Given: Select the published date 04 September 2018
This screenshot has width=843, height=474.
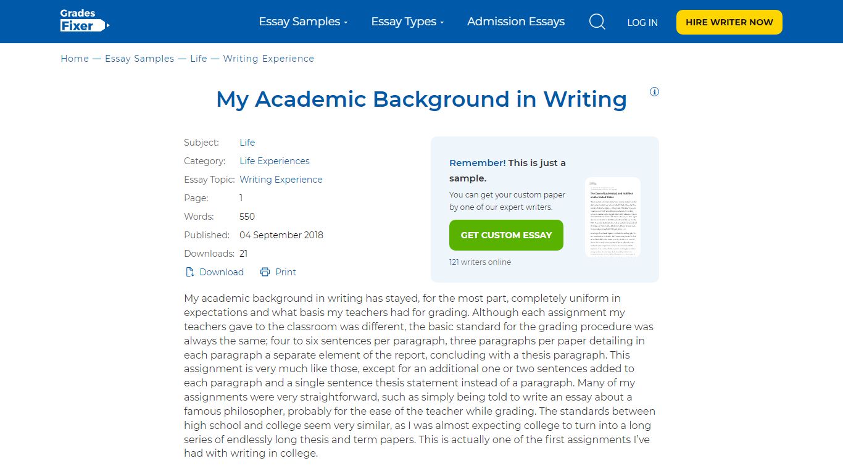Looking at the screenshot, I should pyautogui.click(x=281, y=235).
